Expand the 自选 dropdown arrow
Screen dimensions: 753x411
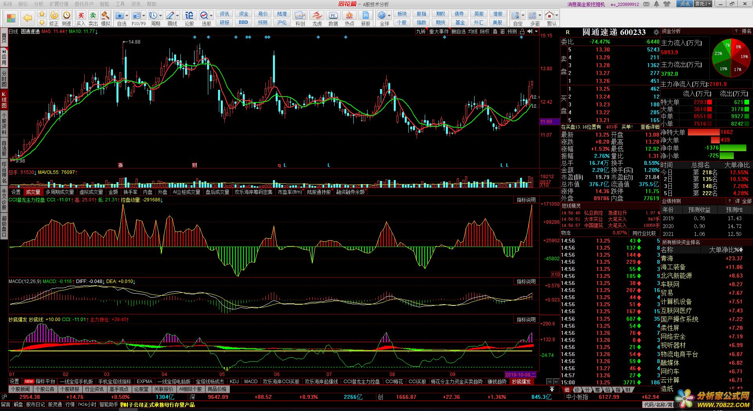[127, 16]
